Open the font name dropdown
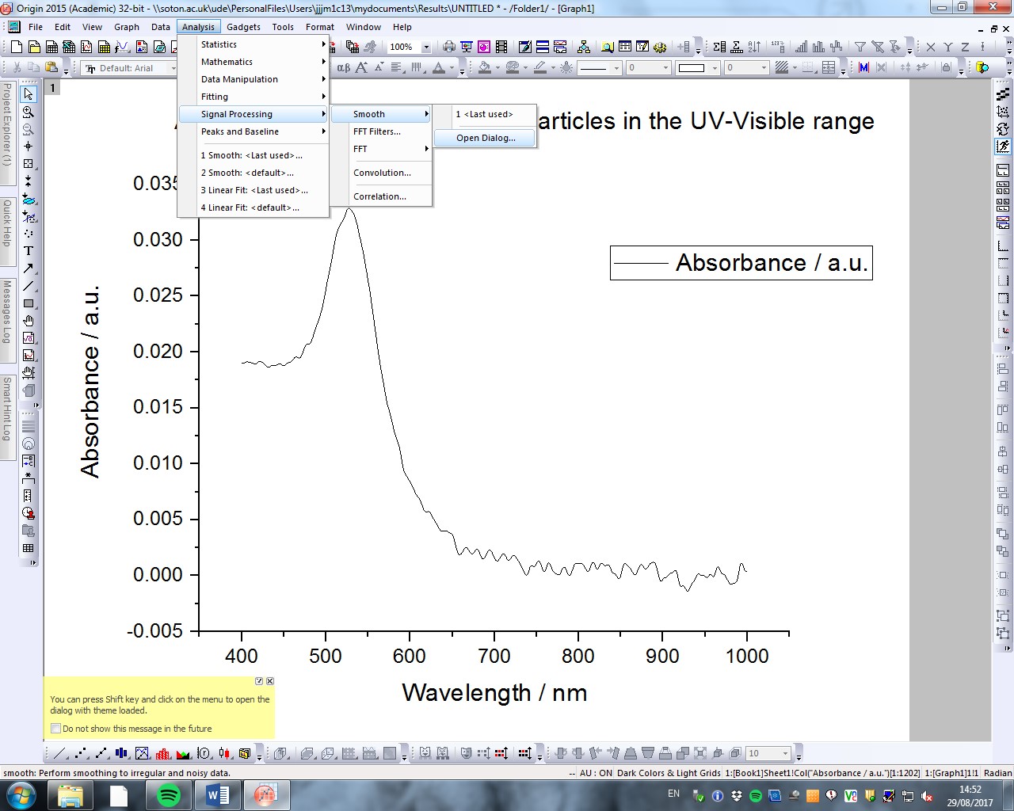Image resolution: width=1014 pixels, height=811 pixels. [x=173, y=68]
